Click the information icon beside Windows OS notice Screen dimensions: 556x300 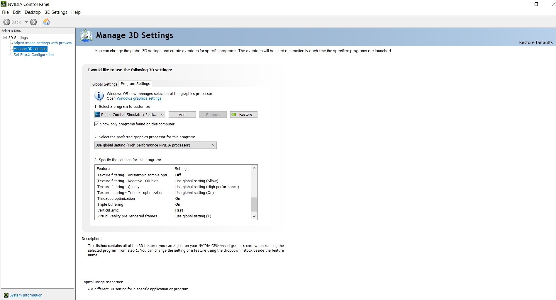pos(99,96)
